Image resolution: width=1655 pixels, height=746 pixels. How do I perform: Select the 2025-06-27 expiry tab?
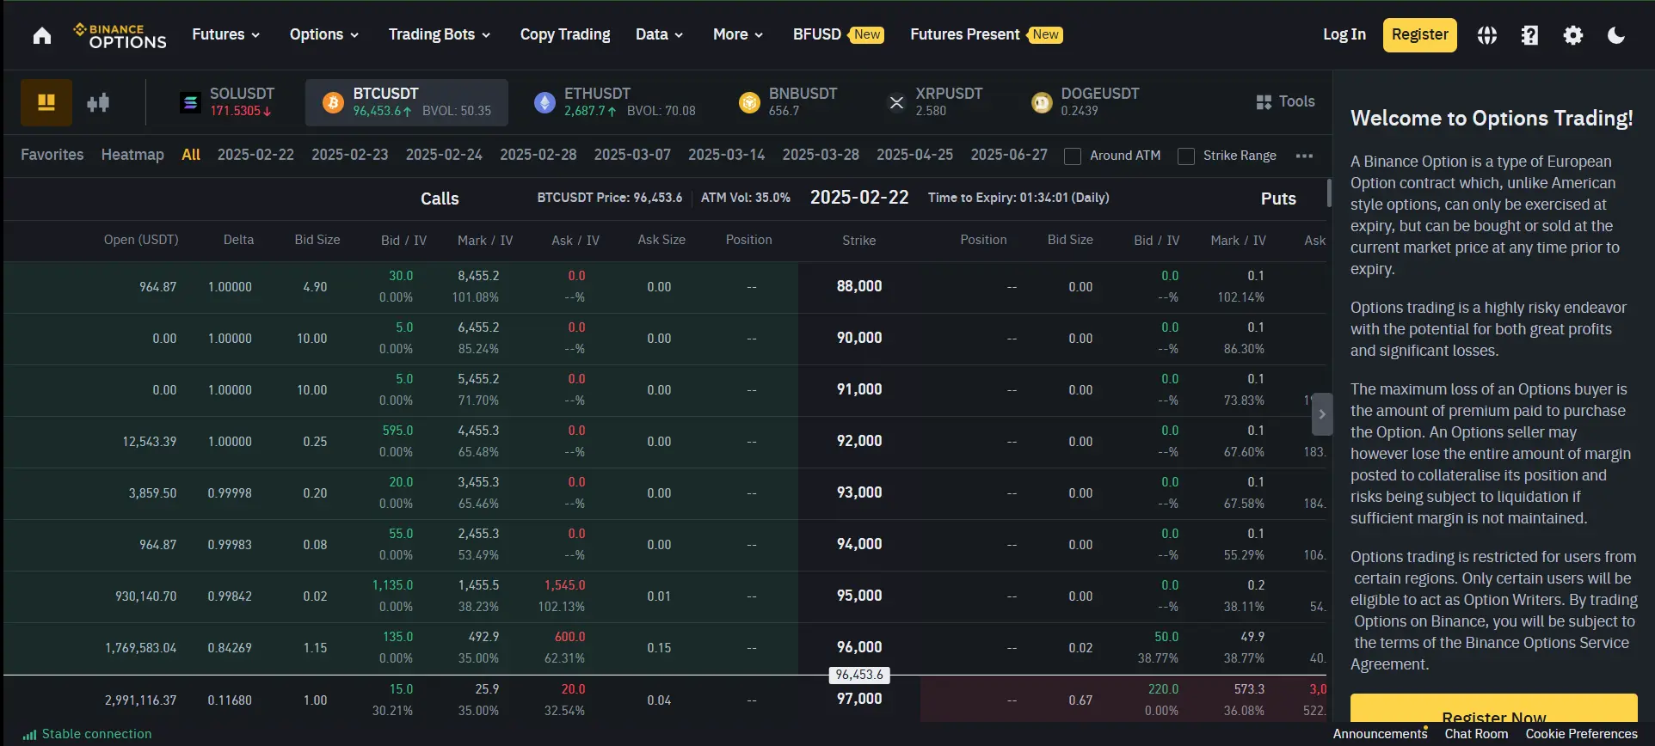1009,155
